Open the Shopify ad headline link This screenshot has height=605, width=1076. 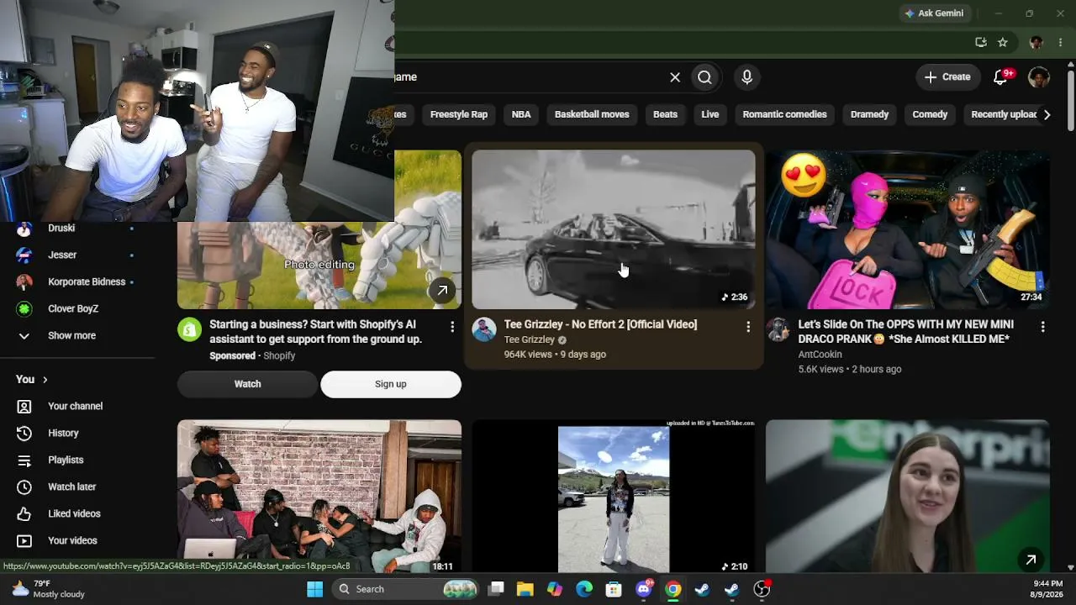click(x=315, y=332)
